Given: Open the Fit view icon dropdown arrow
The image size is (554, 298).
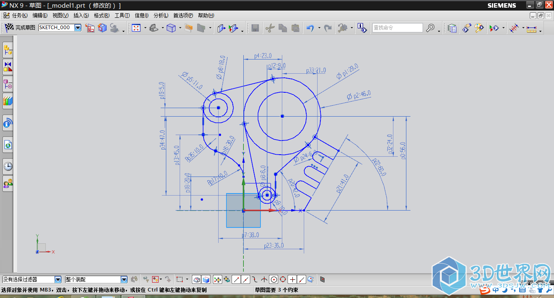Looking at the screenshot, I should [x=145, y=28].
